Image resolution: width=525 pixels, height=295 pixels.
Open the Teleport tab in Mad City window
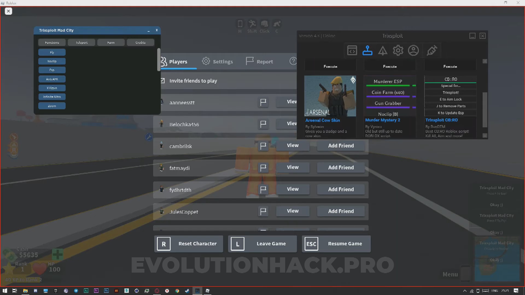81,42
